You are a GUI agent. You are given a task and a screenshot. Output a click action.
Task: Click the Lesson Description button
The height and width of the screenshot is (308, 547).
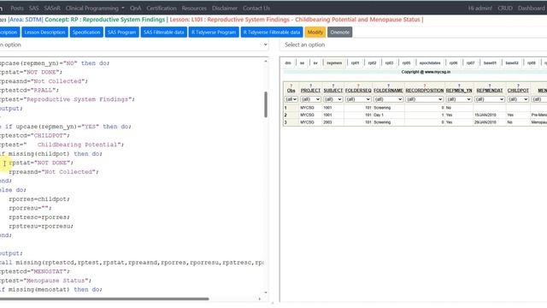pos(44,33)
